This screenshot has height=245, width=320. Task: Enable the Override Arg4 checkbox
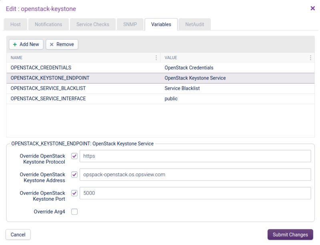74,212
